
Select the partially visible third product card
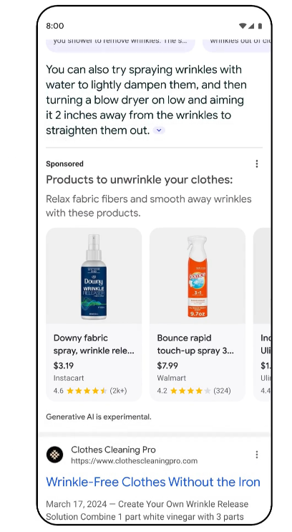pyautogui.click(x=262, y=315)
